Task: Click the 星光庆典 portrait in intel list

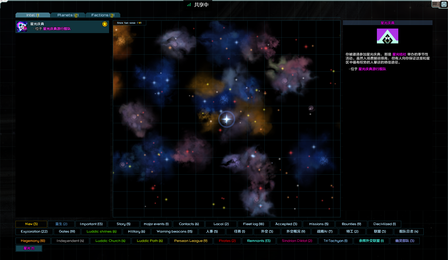Action: pos(22,27)
